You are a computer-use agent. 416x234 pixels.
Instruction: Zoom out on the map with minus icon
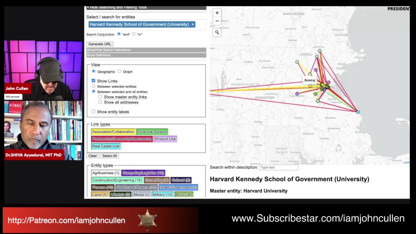(217, 21)
